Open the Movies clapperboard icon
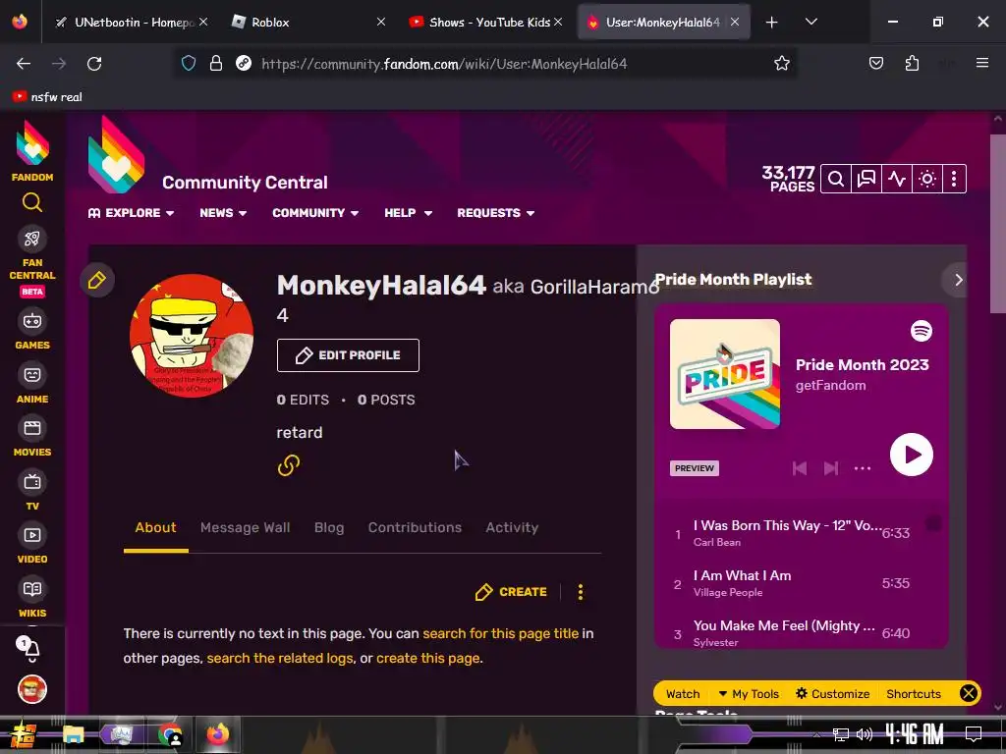The width and height of the screenshot is (1006, 754). 32,428
